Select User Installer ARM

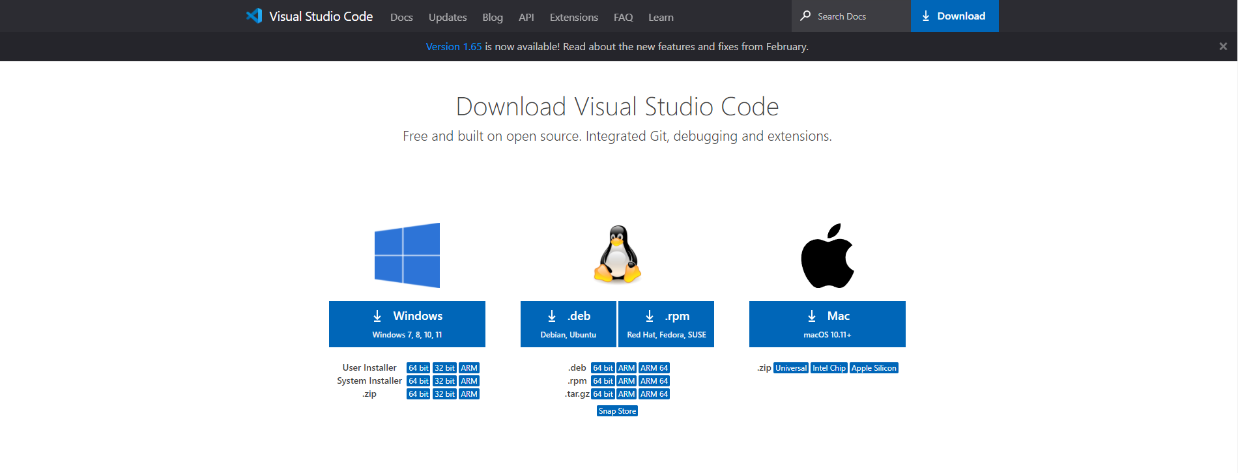(469, 368)
